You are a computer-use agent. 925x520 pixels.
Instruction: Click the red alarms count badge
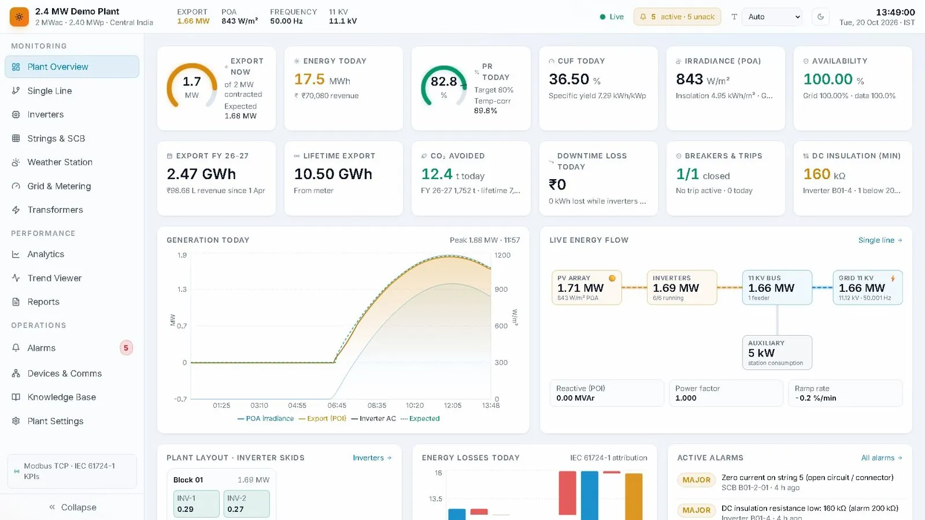(x=126, y=348)
